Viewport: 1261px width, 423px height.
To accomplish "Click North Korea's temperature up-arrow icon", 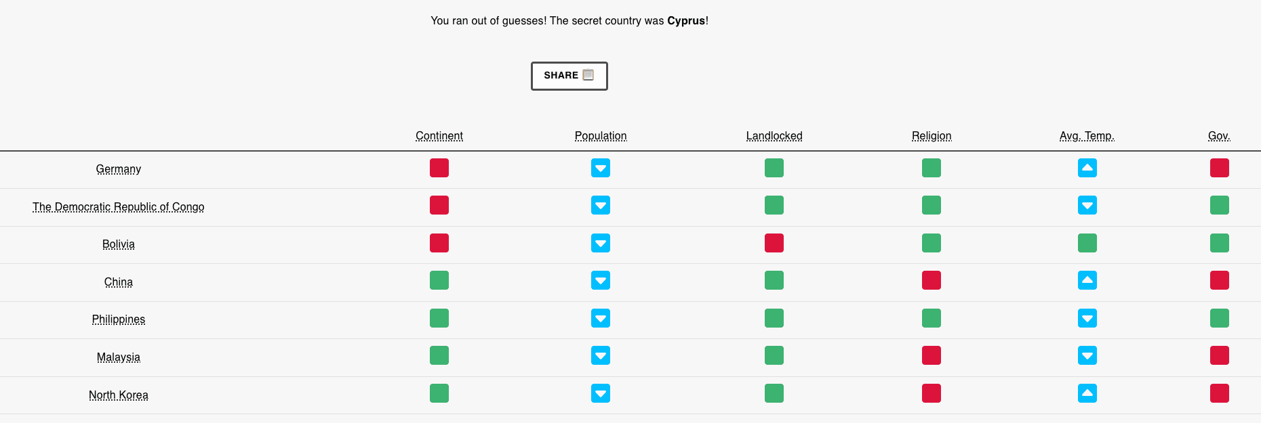I will 1087,393.
